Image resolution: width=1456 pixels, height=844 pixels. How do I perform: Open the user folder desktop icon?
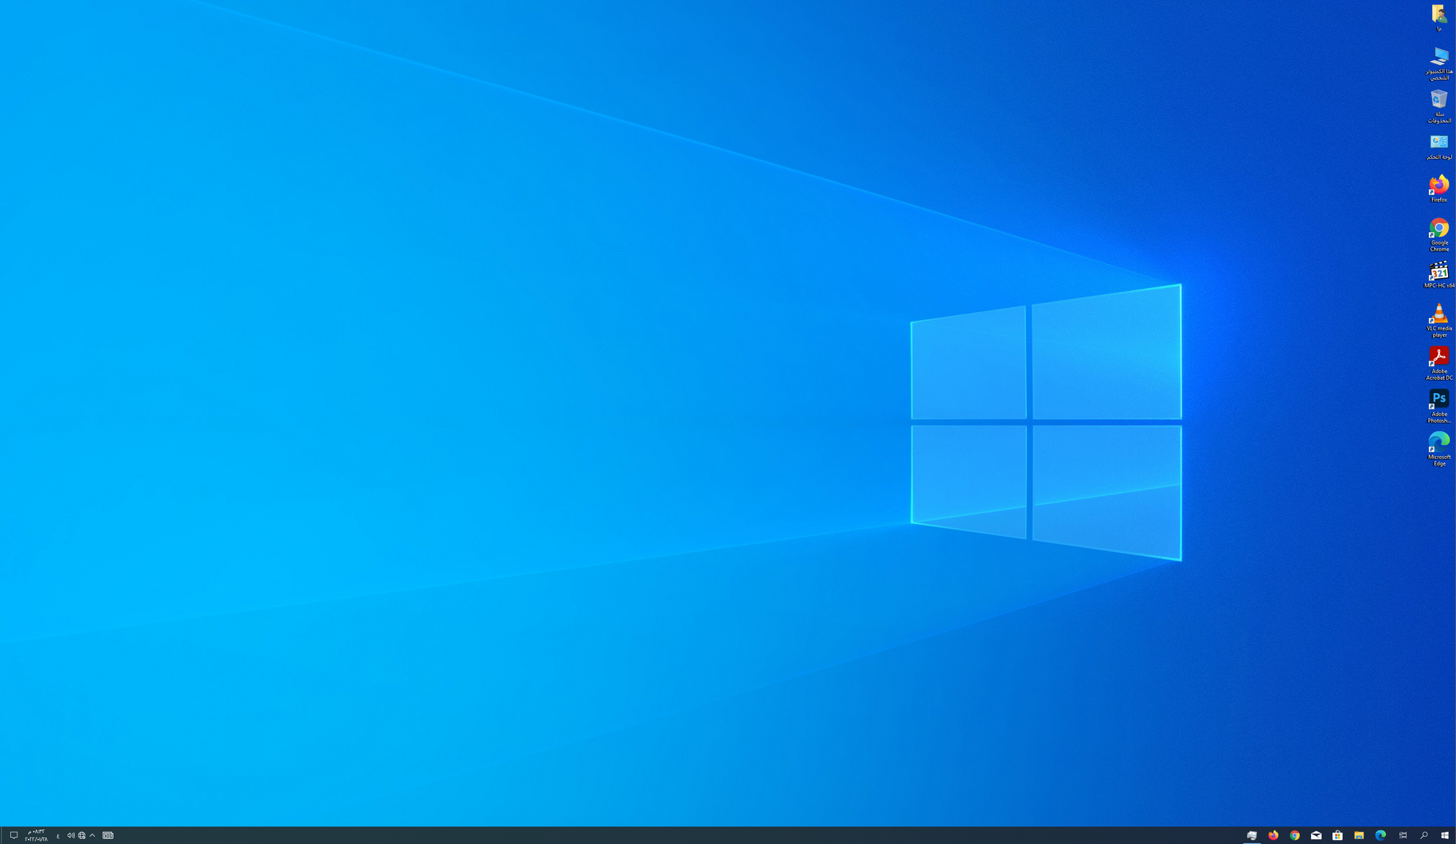click(x=1439, y=18)
